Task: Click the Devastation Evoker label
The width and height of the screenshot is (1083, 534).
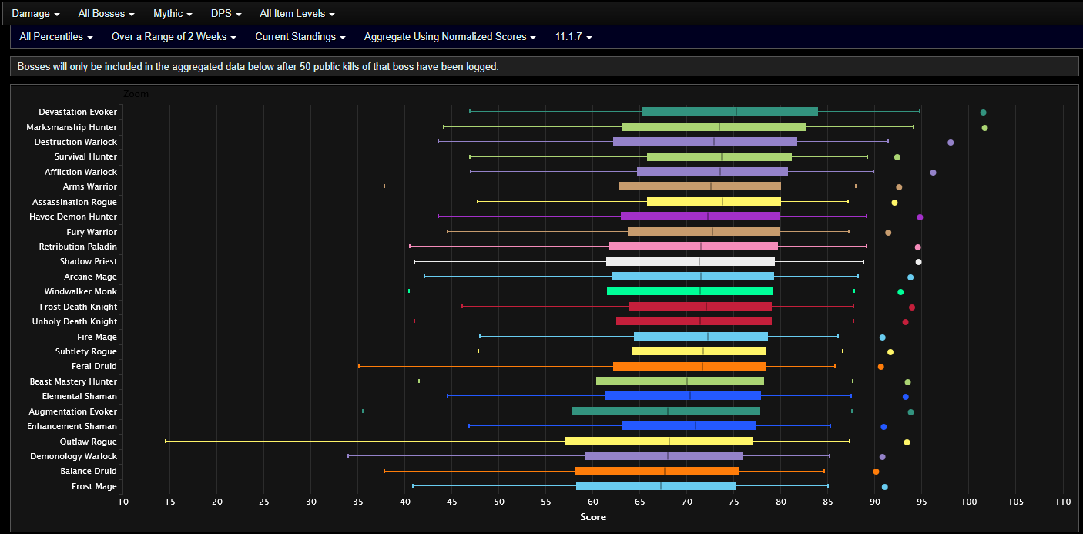Action: click(x=78, y=113)
